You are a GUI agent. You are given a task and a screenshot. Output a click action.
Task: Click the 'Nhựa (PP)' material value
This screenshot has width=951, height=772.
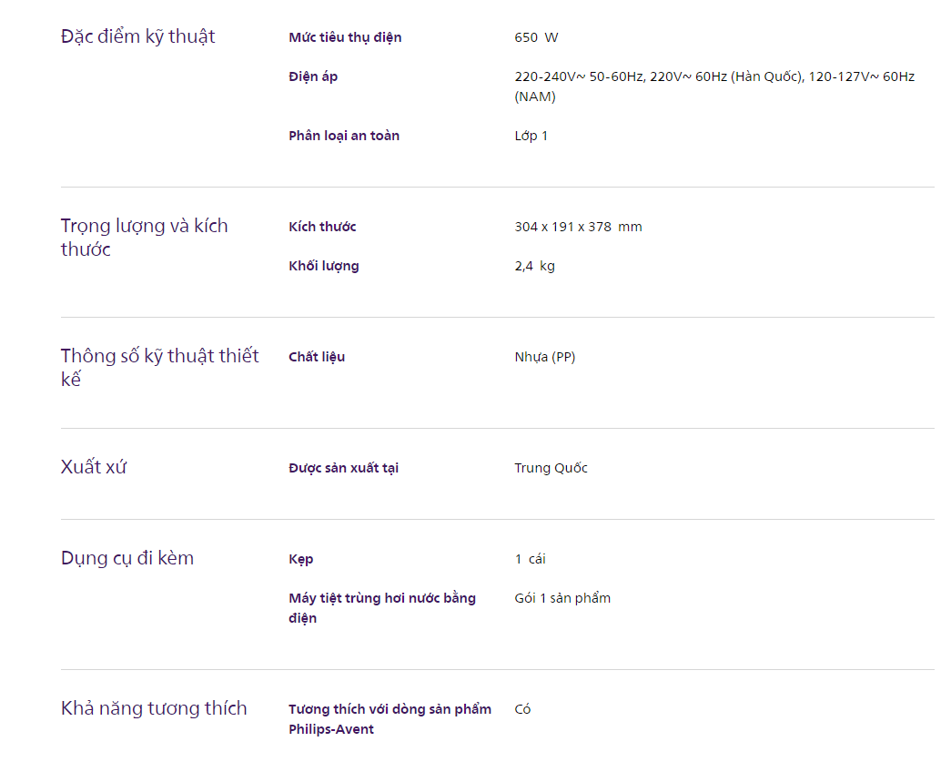click(544, 357)
